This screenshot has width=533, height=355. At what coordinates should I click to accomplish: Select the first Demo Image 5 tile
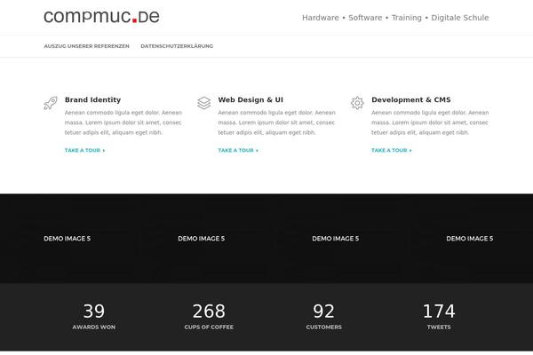click(67, 239)
